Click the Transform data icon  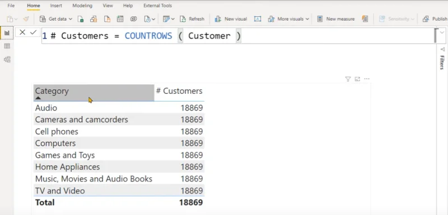pos(166,19)
